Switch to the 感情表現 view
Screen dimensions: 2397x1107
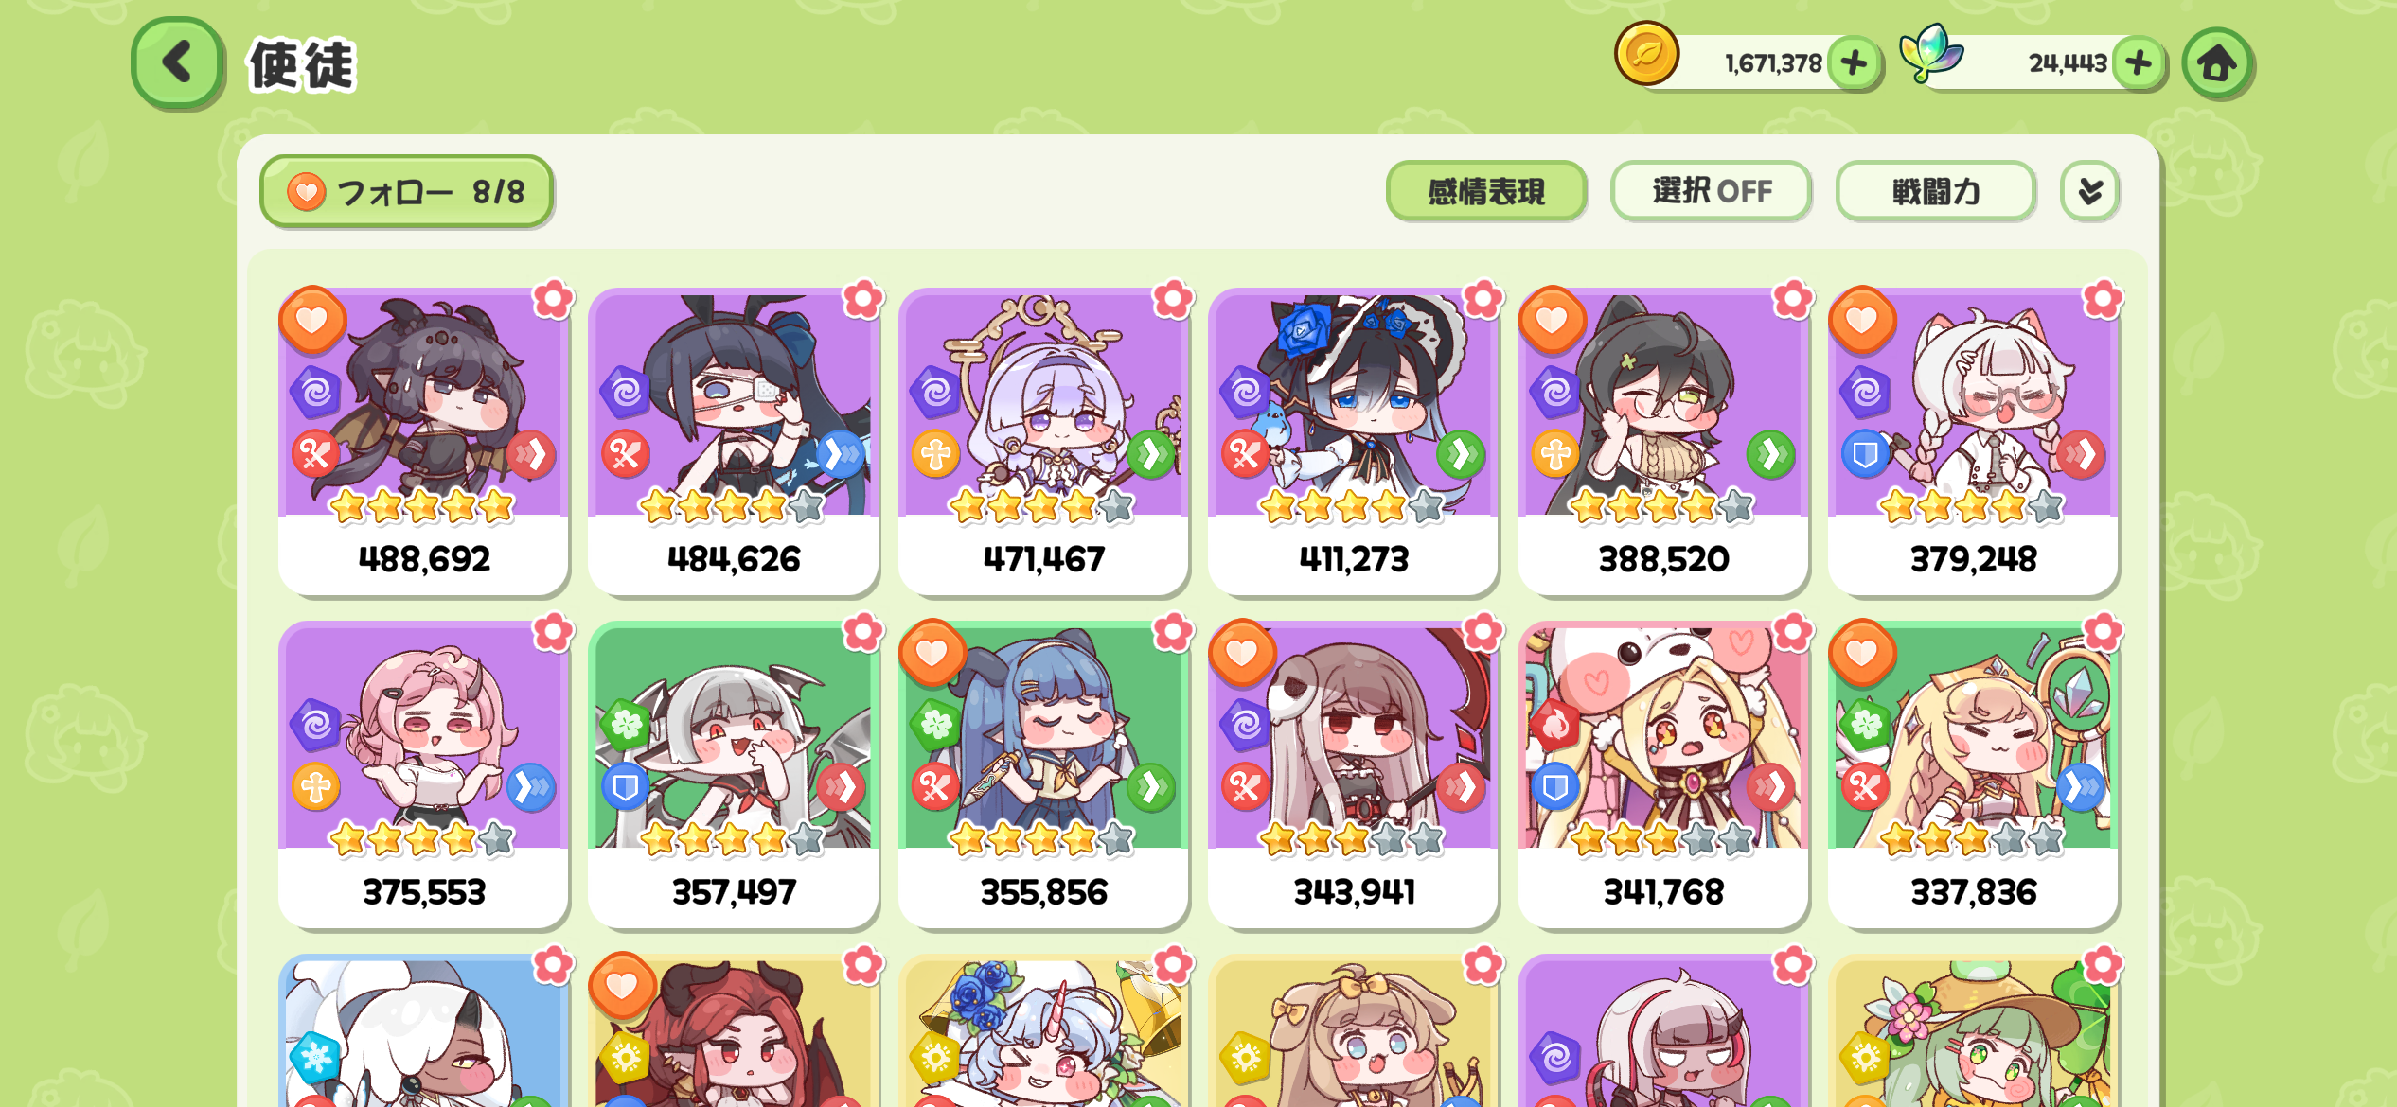coord(1486,191)
